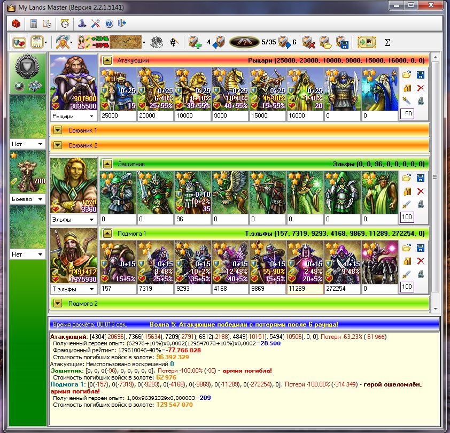Screen dimensions: 450x433
Task: Open terrain selection dropdown arrow
Action: (x=144, y=43)
